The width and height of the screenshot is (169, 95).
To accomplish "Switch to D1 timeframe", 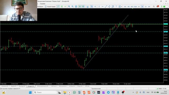I will (146, 7).
